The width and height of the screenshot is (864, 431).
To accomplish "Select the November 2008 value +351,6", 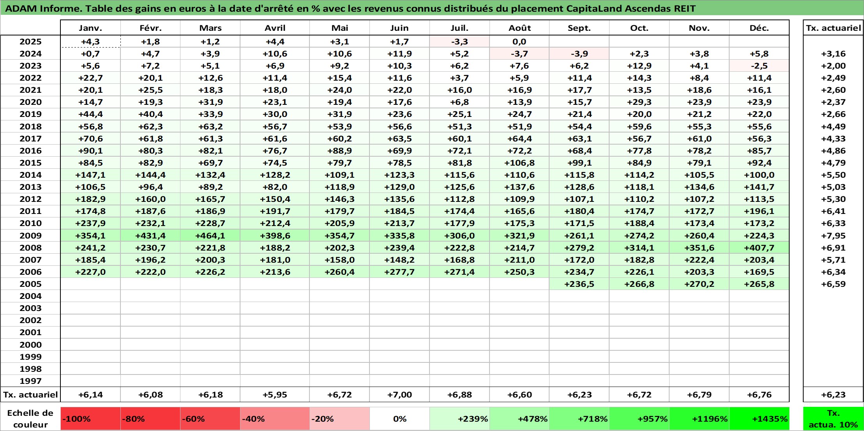I will coord(699,247).
